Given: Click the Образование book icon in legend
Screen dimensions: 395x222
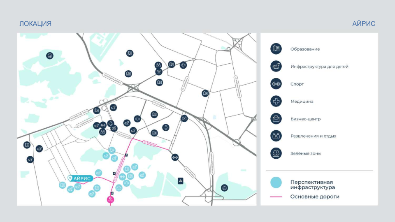Looking at the screenshot, I should click(x=275, y=49).
